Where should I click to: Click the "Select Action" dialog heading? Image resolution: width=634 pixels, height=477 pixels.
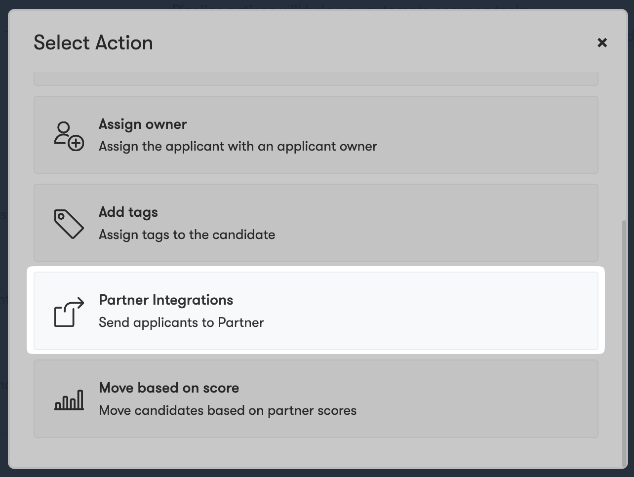click(93, 42)
